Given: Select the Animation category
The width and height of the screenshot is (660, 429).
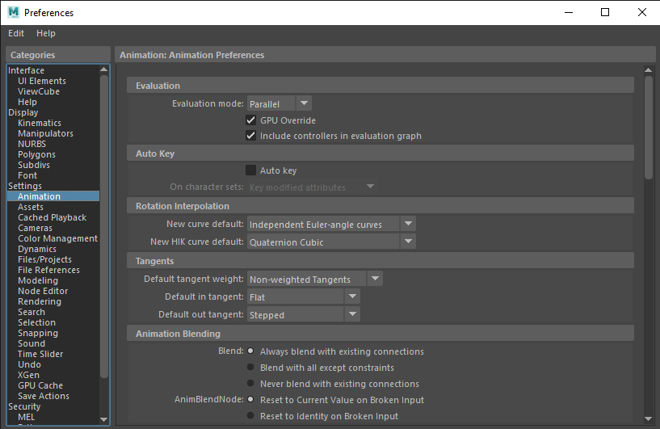Looking at the screenshot, I should tap(53, 196).
